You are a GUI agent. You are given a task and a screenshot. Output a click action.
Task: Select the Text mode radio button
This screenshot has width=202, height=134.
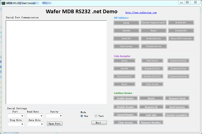click(96, 116)
